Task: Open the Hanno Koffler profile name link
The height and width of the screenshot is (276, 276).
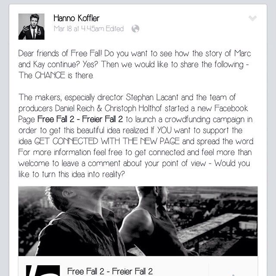Action: [x=76, y=18]
